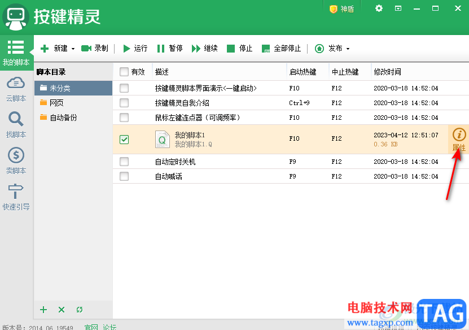This screenshot has height=330, width=469.
Task: Click the 全部停止 stop all button
Action: (281, 49)
